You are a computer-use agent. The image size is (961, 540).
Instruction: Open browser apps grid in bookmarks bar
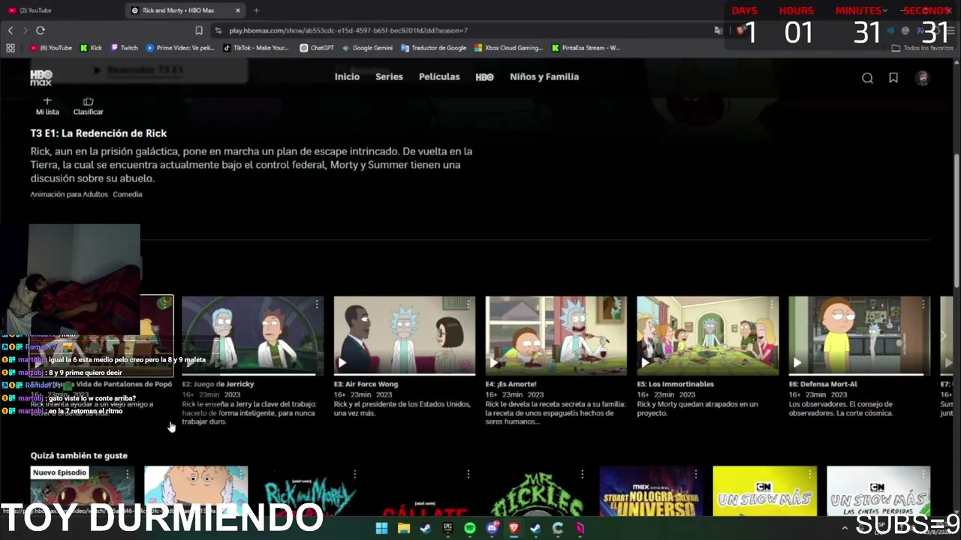coord(11,48)
